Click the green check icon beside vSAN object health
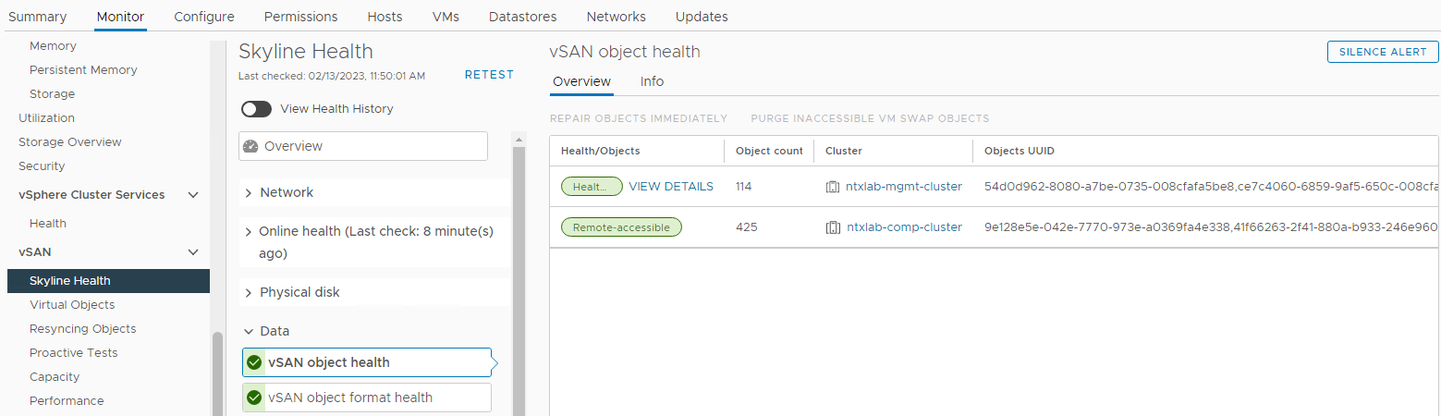 pos(254,362)
